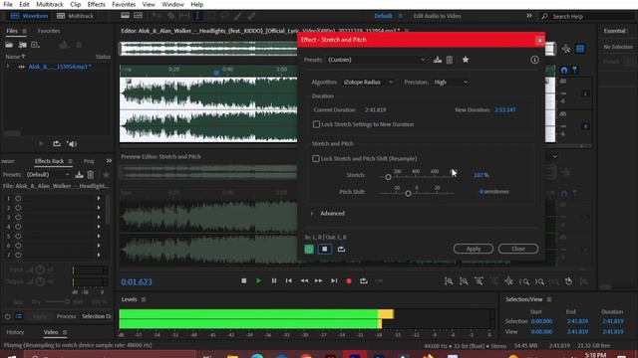Delete preset trash icon in effect dialog

point(450,60)
